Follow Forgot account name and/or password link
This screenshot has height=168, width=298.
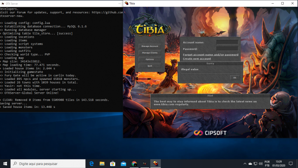tap(210, 55)
